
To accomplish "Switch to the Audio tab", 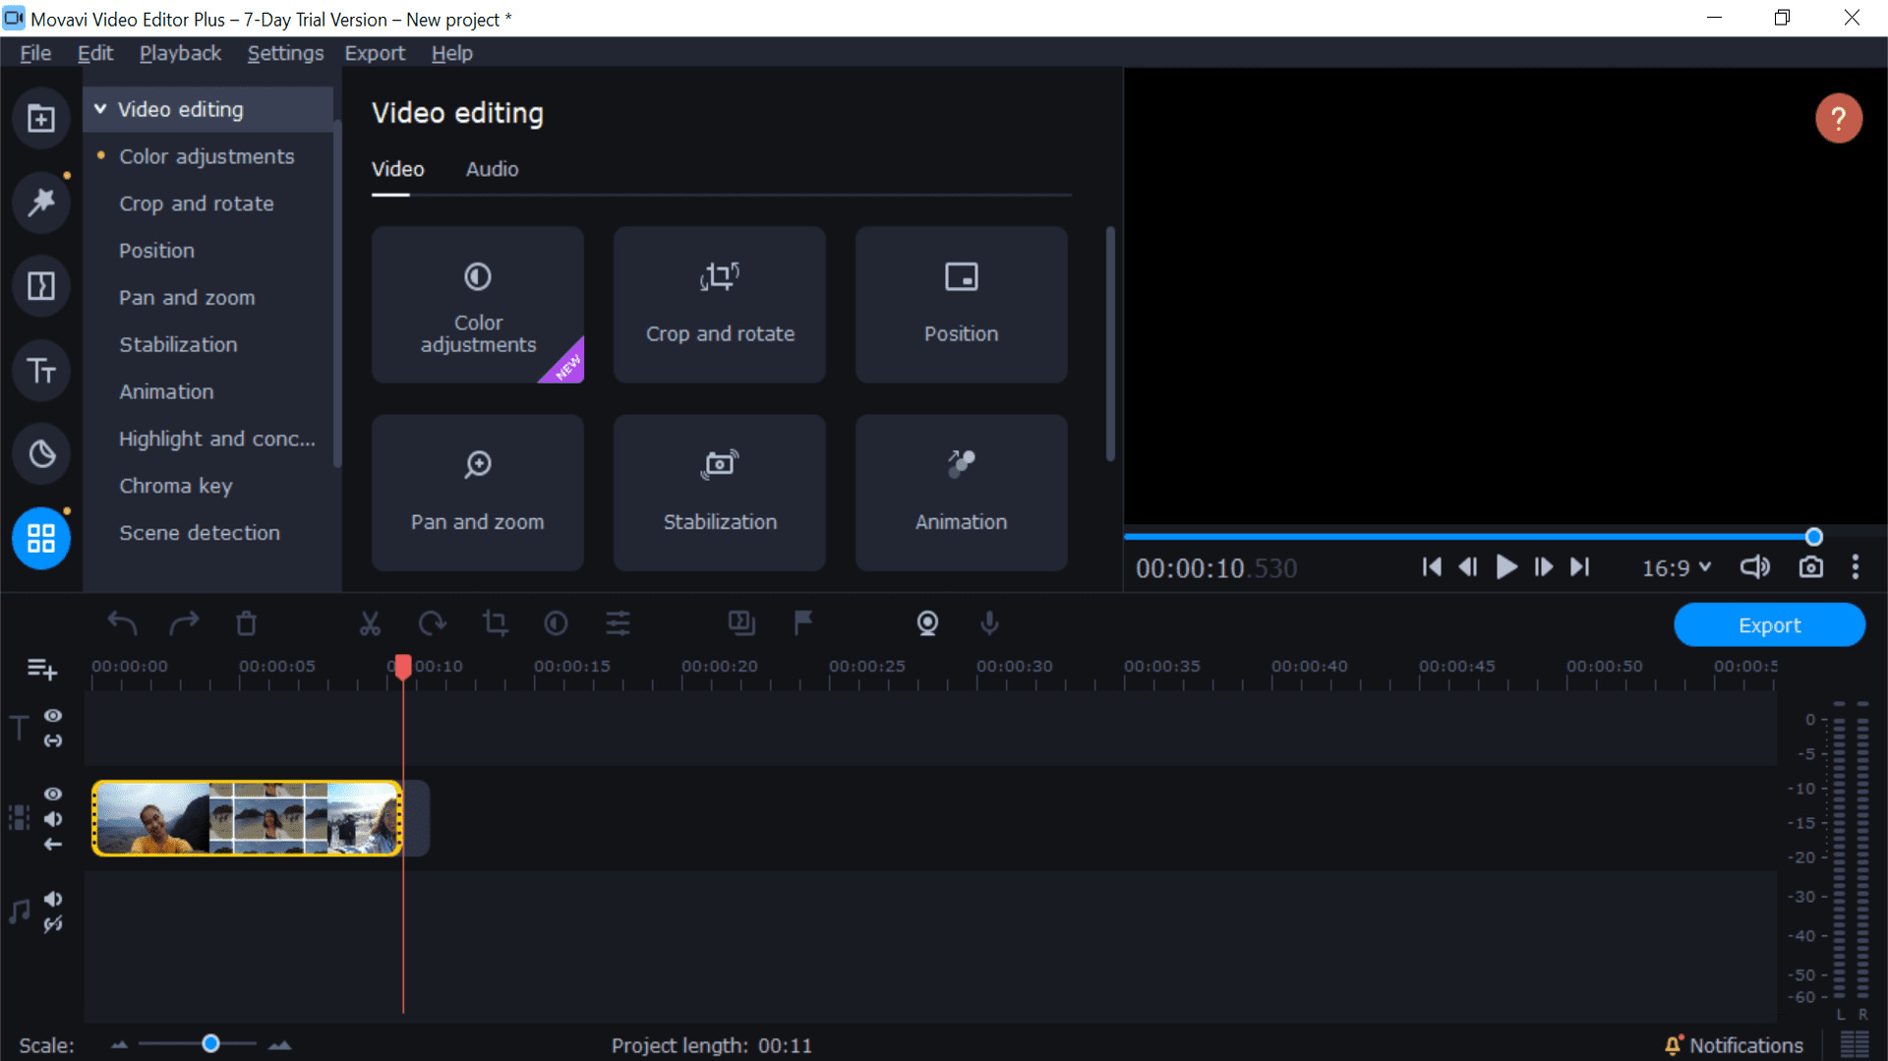I will pyautogui.click(x=491, y=169).
